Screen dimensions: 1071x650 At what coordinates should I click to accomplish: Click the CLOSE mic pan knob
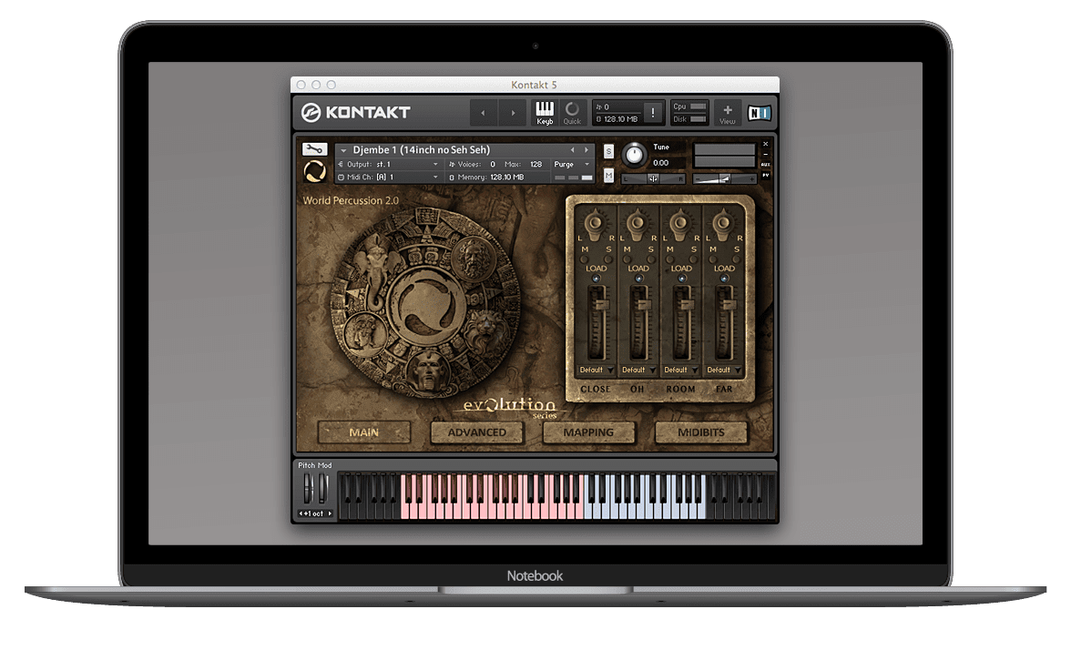pos(595,222)
